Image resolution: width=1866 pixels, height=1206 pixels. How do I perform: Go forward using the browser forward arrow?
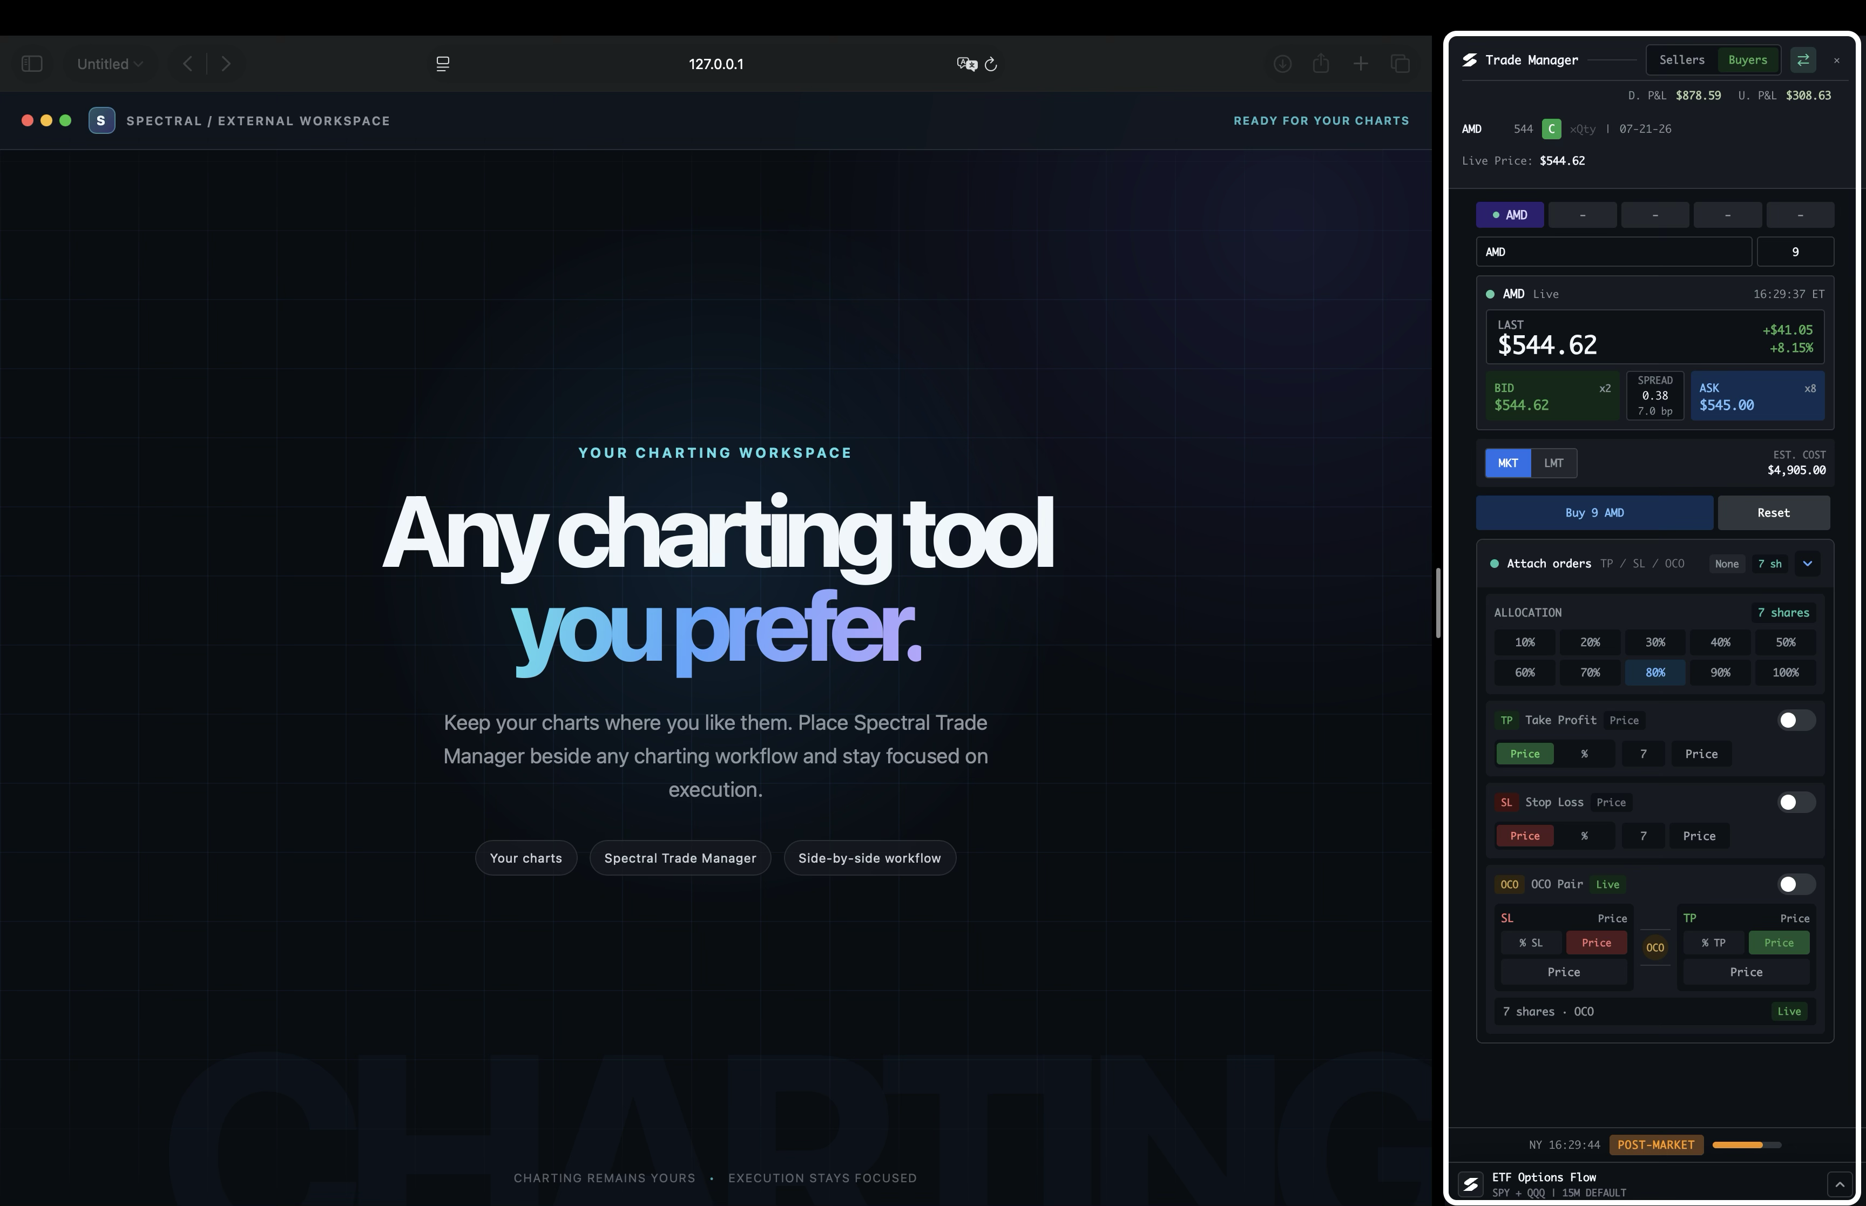[x=226, y=64]
